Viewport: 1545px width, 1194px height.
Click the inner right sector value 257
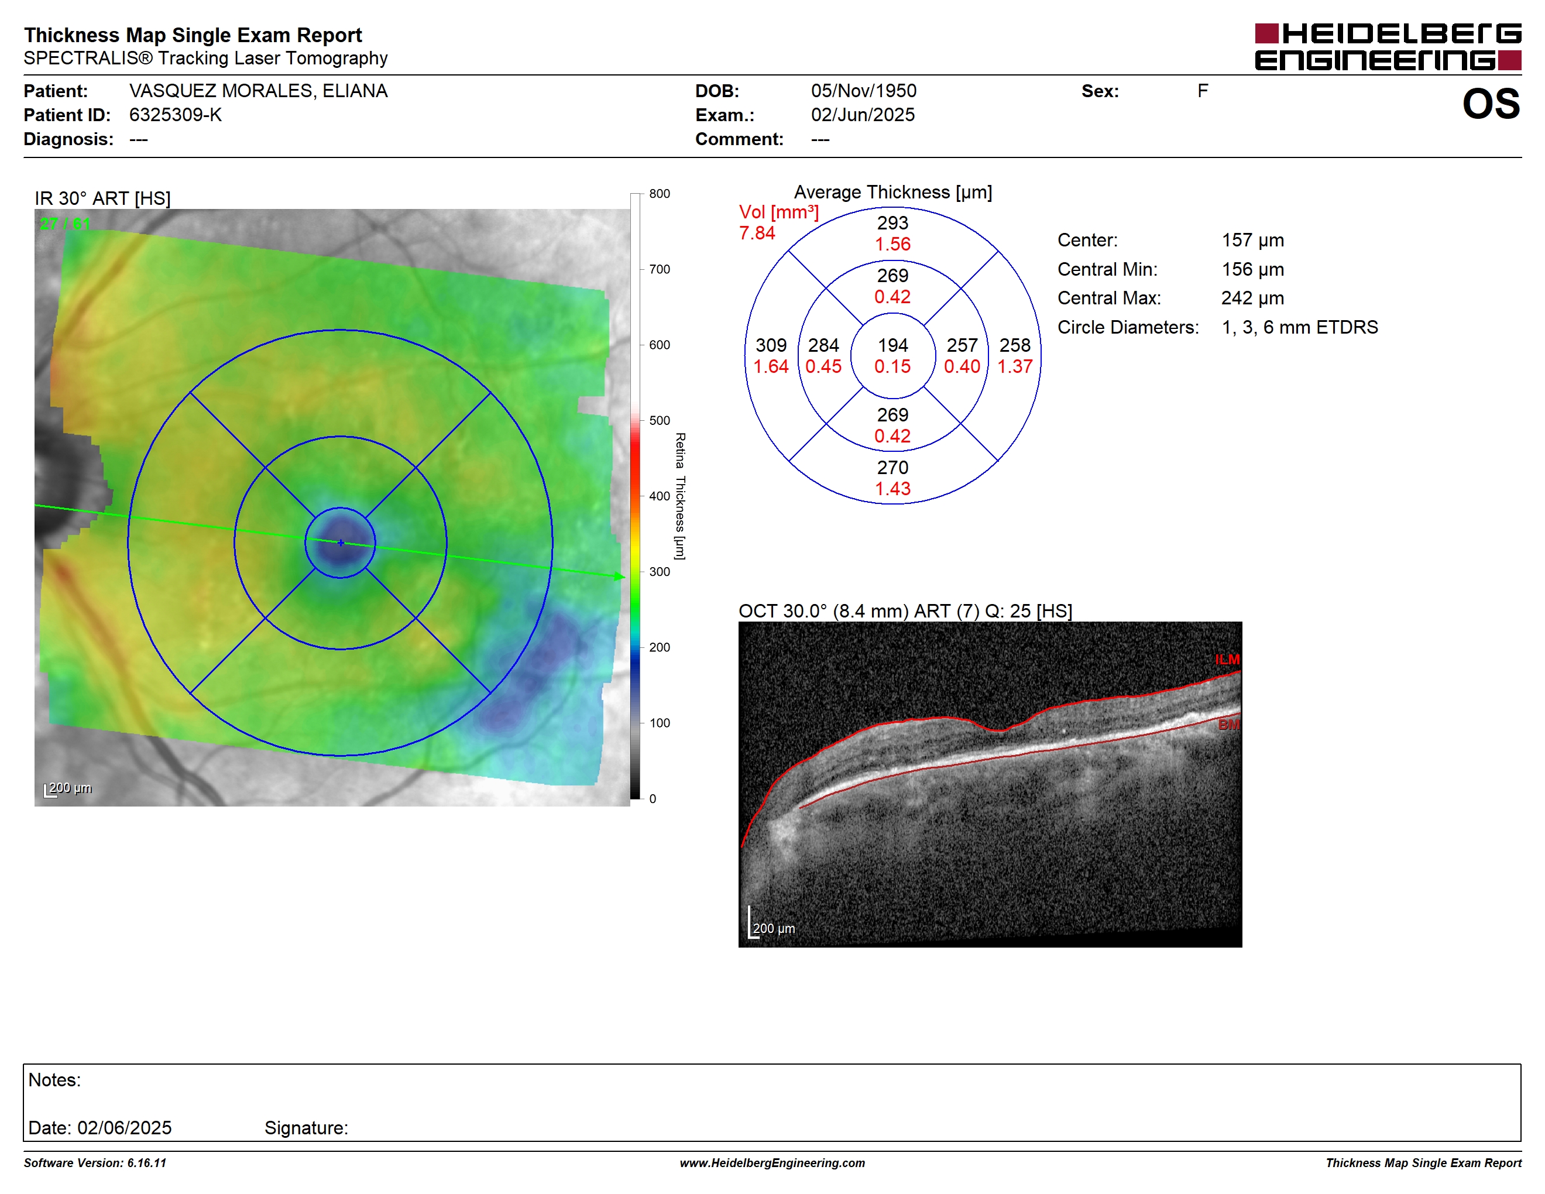(962, 345)
